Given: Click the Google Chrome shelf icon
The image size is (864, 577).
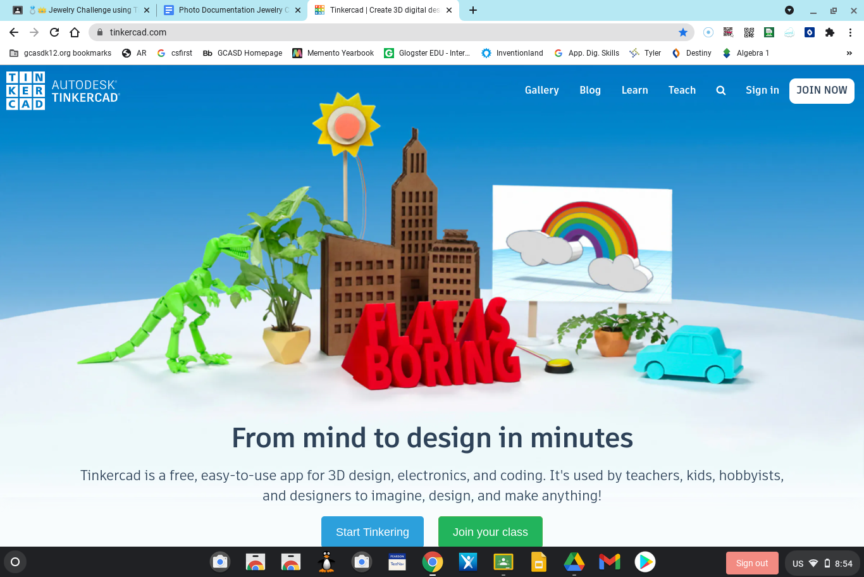Looking at the screenshot, I should click(433, 562).
